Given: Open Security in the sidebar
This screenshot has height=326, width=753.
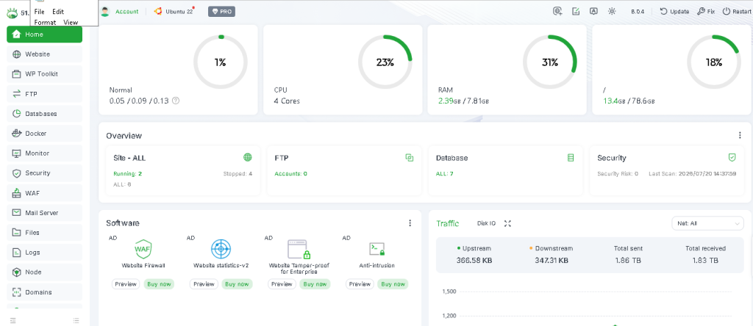Looking at the screenshot, I should click(x=44, y=173).
